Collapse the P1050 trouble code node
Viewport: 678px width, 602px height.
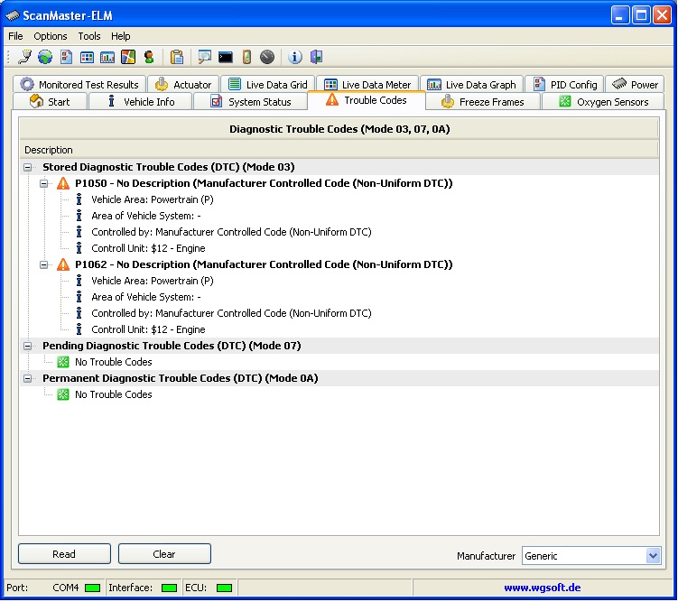[43, 183]
